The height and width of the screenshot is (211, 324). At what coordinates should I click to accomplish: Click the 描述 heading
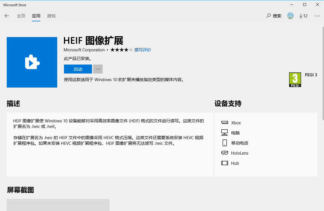[13, 104]
